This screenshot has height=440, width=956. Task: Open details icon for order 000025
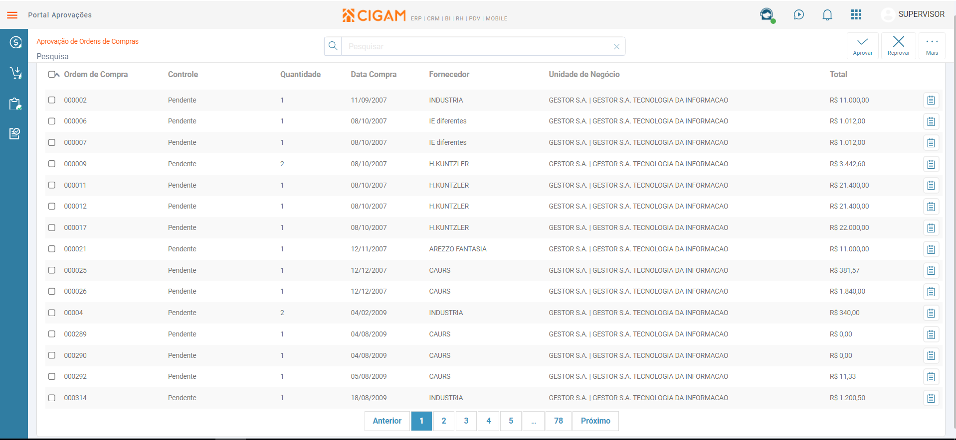(931, 271)
